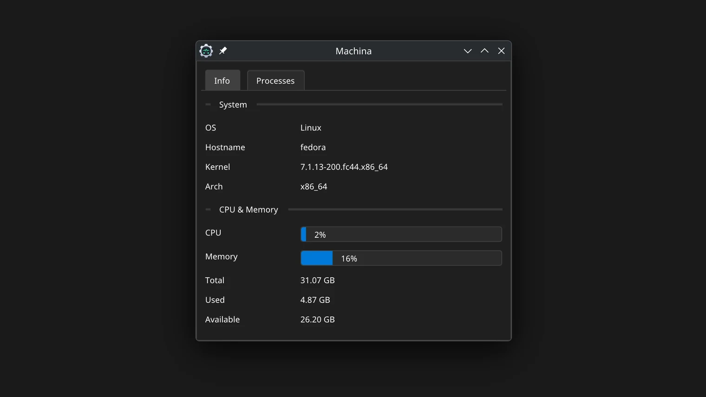
Task: Click the Hostname label
Action: (225, 147)
